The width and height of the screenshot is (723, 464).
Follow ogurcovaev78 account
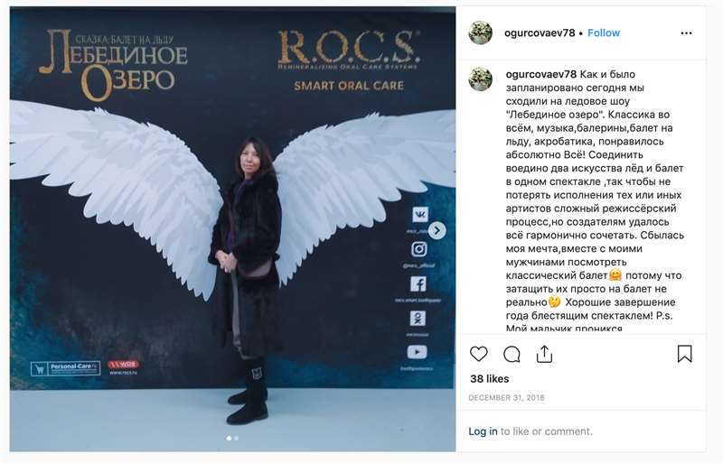tap(604, 33)
